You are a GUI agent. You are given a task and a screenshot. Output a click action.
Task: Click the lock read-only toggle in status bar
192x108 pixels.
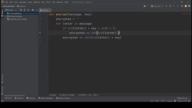[189, 101]
